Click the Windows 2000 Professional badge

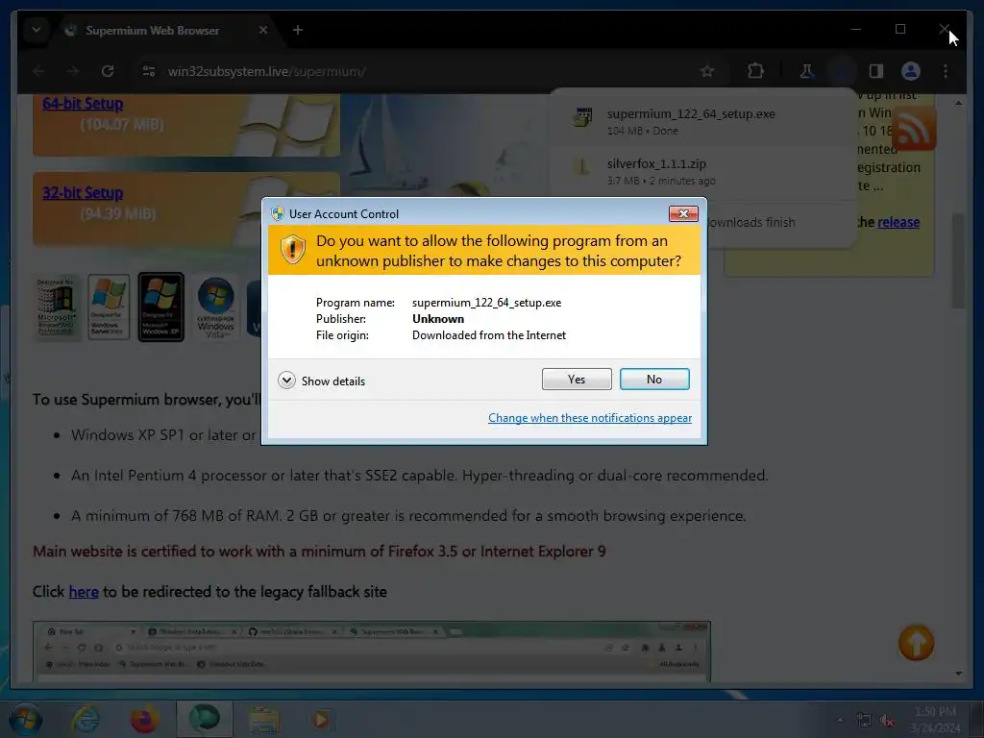coord(57,307)
